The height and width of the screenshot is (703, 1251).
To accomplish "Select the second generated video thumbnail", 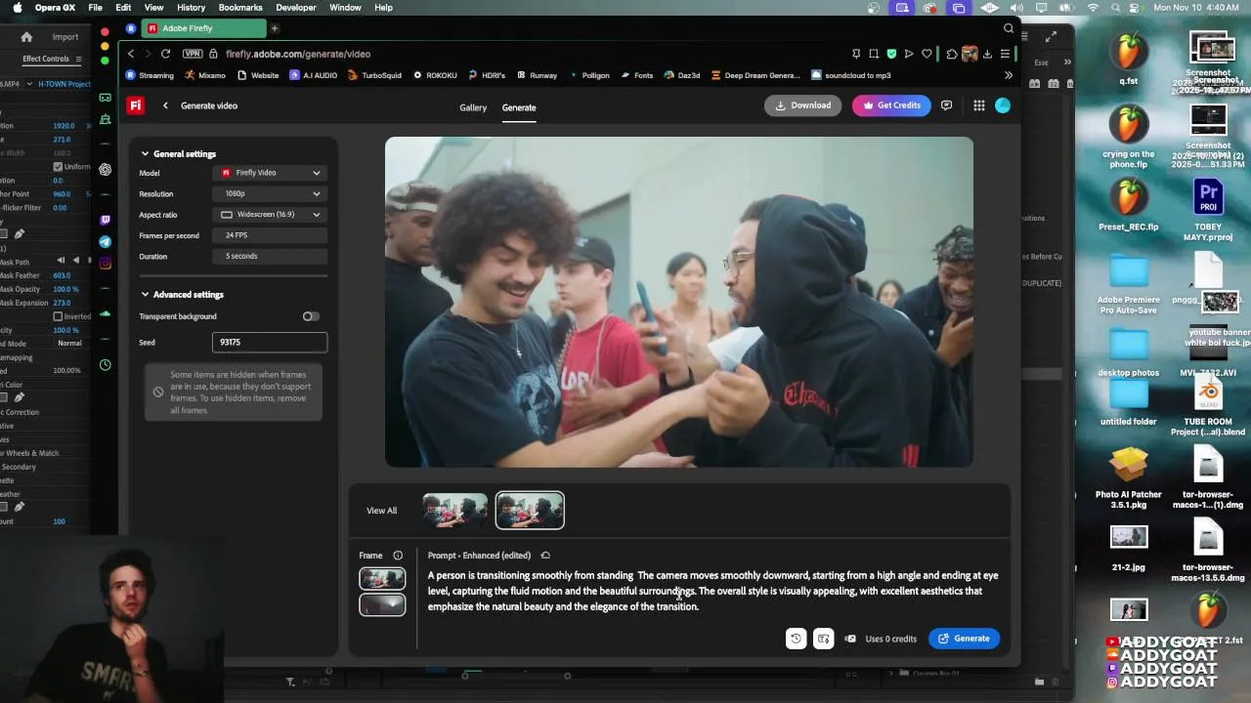I will coord(530,511).
